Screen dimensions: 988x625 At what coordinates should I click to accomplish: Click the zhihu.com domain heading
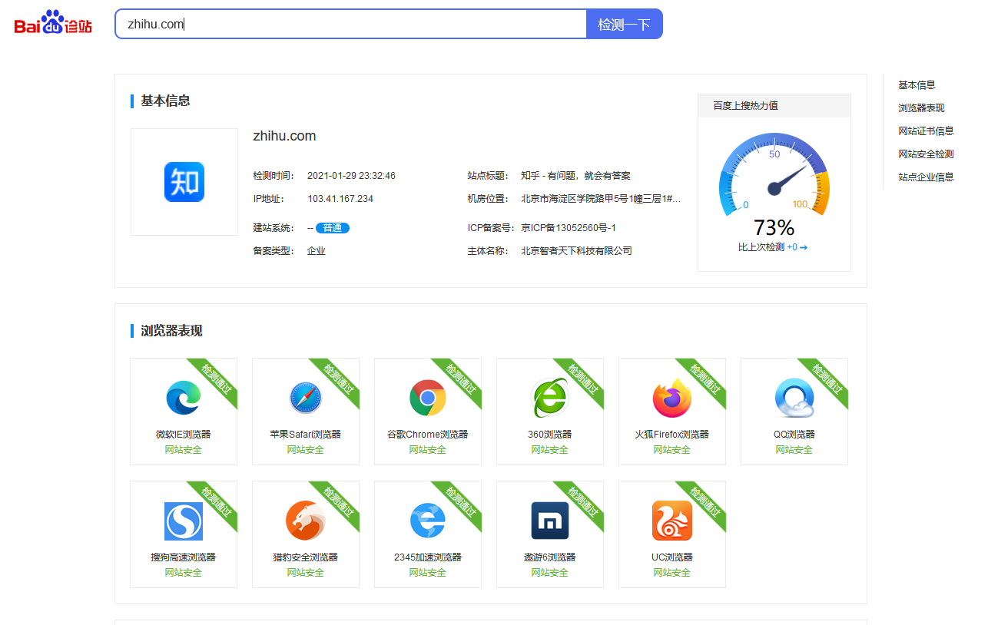(x=284, y=136)
